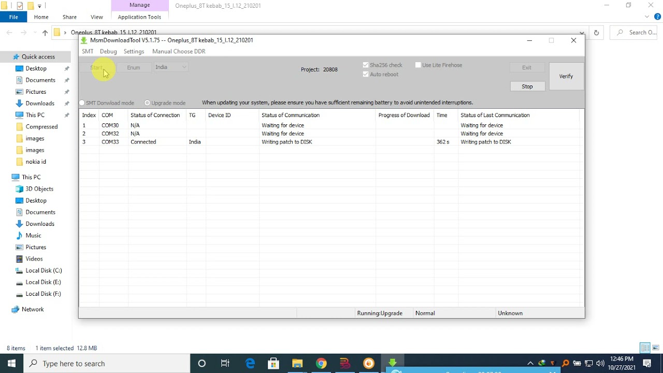Open Local Disk (E:)
The image size is (663, 373).
coord(44,282)
